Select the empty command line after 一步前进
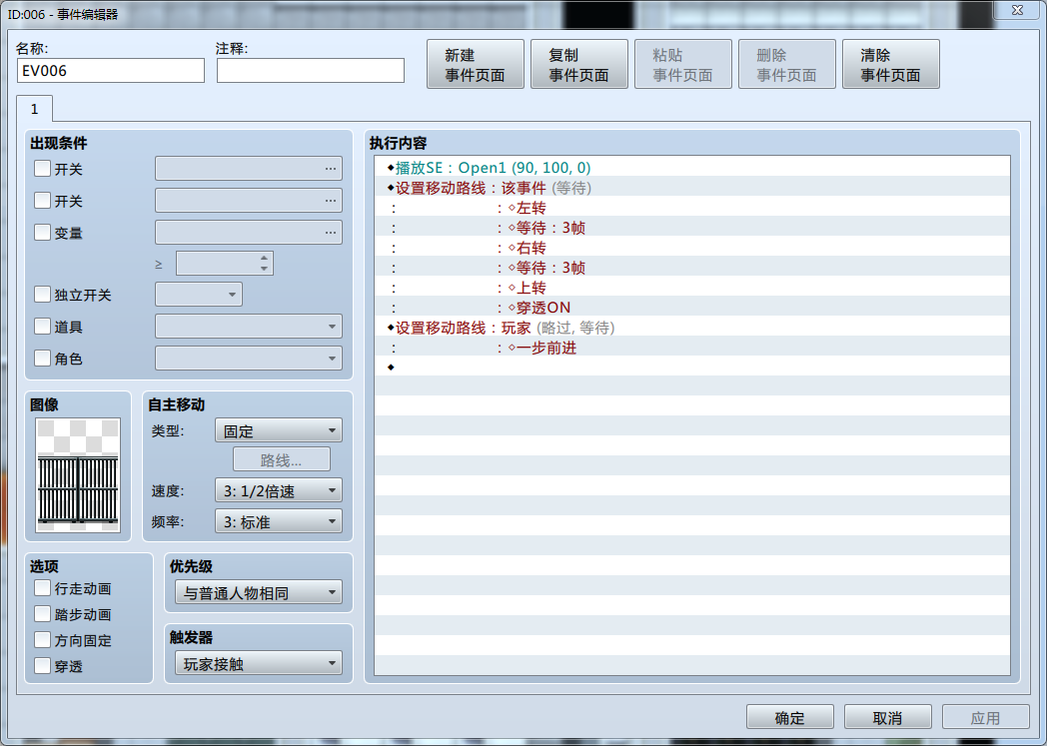The height and width of the screenshot is (746, 1047). (691, 368)
